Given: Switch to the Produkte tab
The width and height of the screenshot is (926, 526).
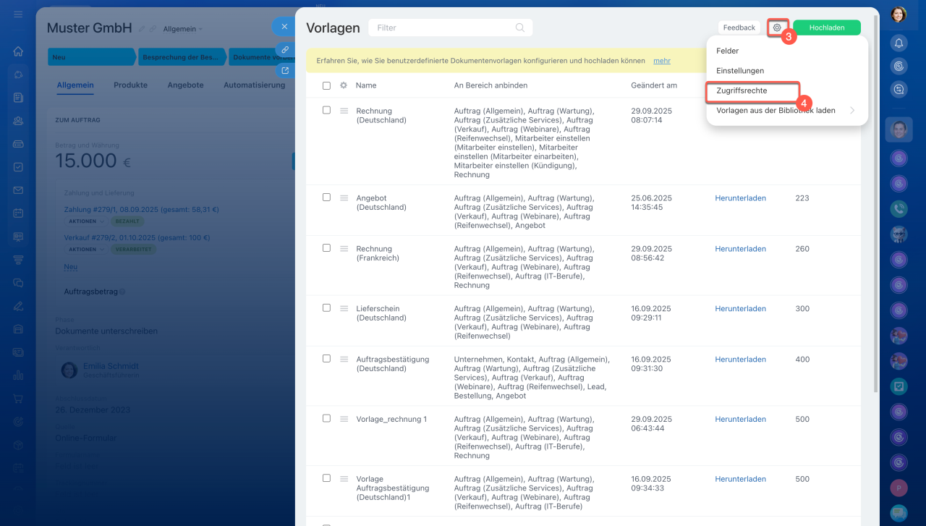Looking at the screenshot, I should 130,85.
